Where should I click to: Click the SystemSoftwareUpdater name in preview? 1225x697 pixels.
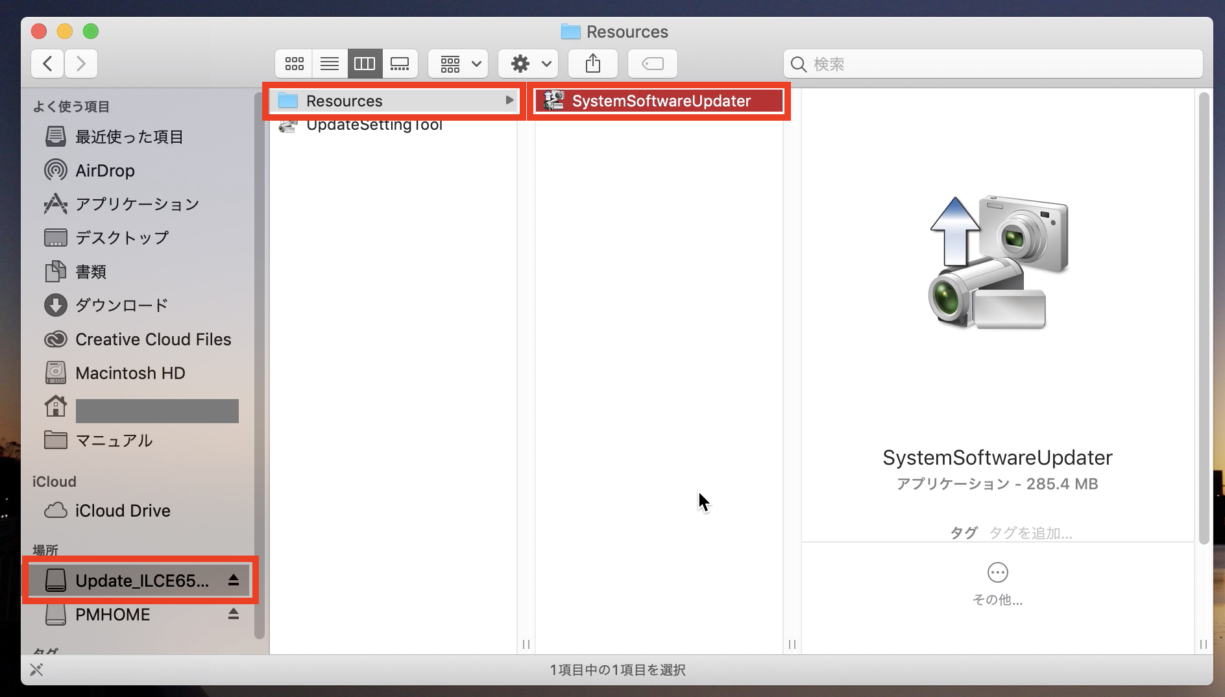(x=998, y=458)
